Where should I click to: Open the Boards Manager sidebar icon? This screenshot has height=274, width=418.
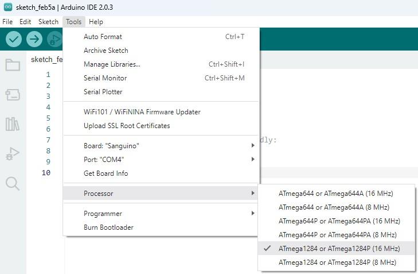tap(13, 94)
